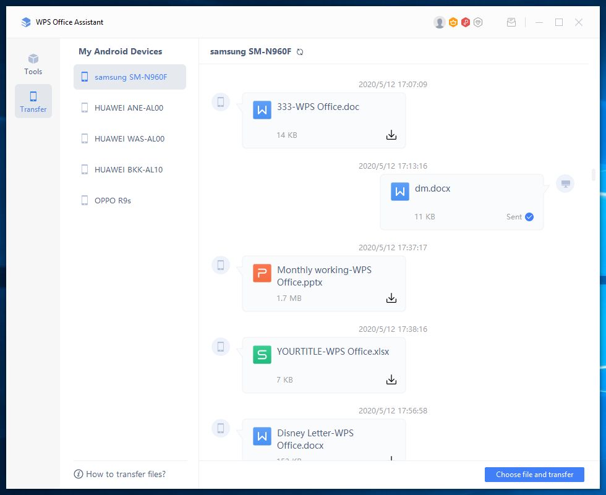Image resolution: width=606 pixels, height=495 pixels.
Task: Select HUAWEI ANE-AL00 device
Action: tap(130, 108)
